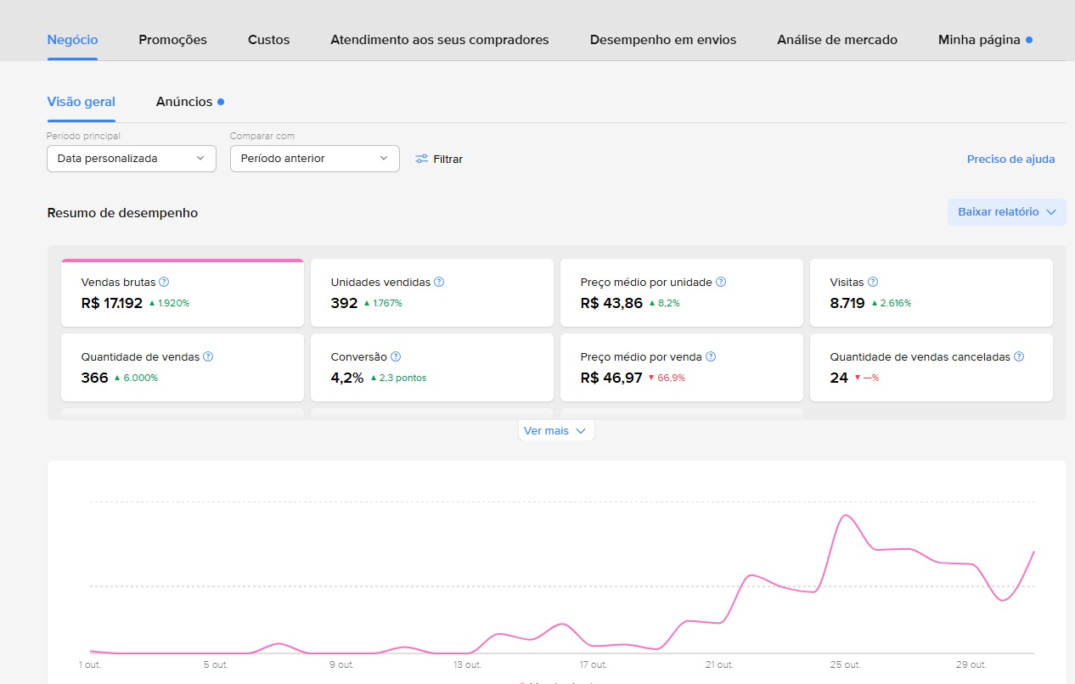
Task: Open the Preço médio por venda help icon
Action: [712, 356]
